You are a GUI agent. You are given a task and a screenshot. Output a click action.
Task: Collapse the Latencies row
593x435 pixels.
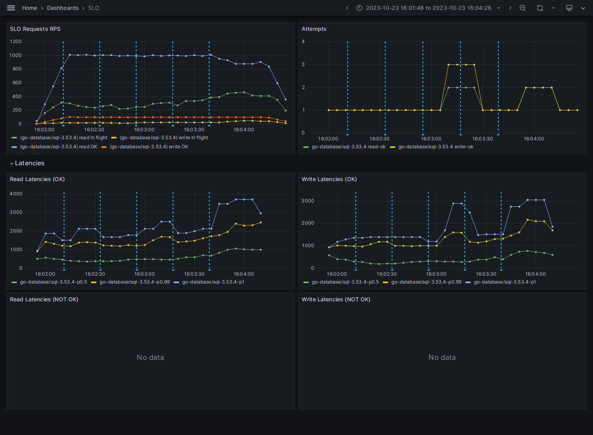pos(27,163)
